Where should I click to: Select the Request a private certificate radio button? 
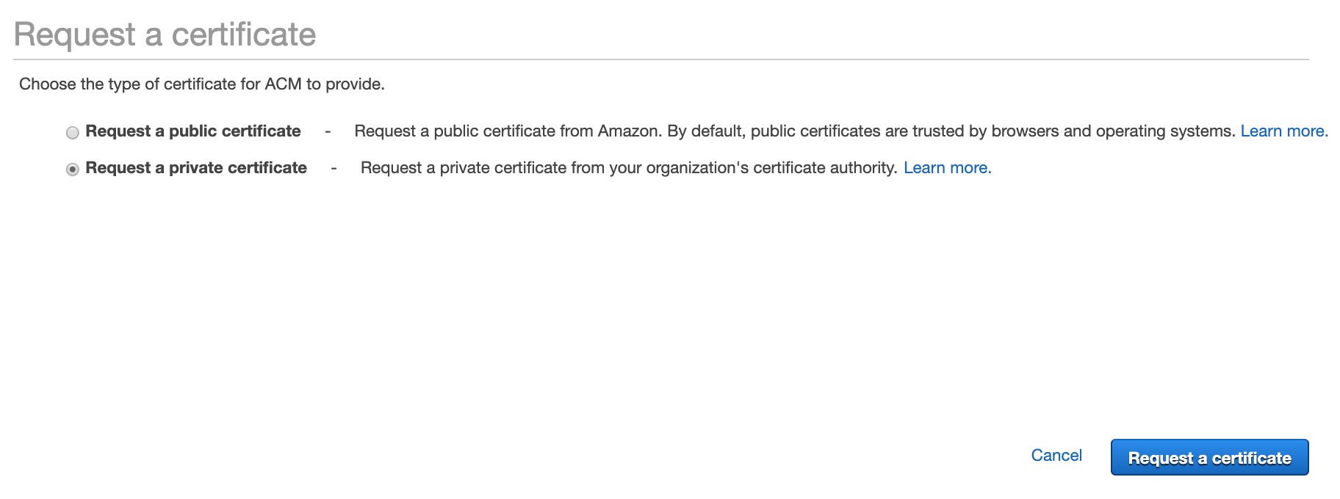tap(72, 169)
